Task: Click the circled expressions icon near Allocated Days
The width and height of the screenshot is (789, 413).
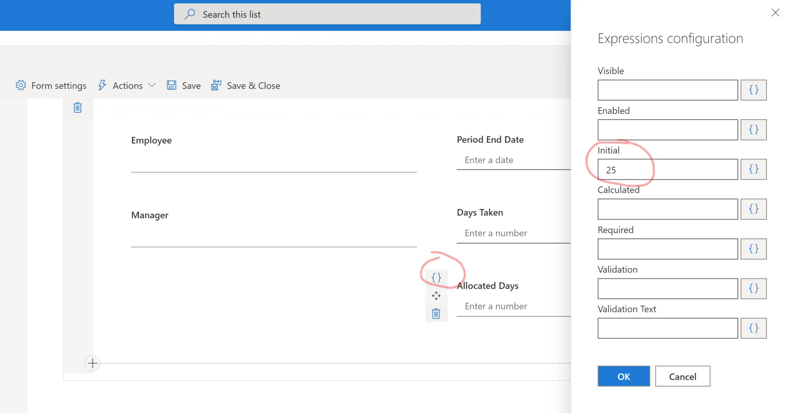Action: click(x=436, y=277)
